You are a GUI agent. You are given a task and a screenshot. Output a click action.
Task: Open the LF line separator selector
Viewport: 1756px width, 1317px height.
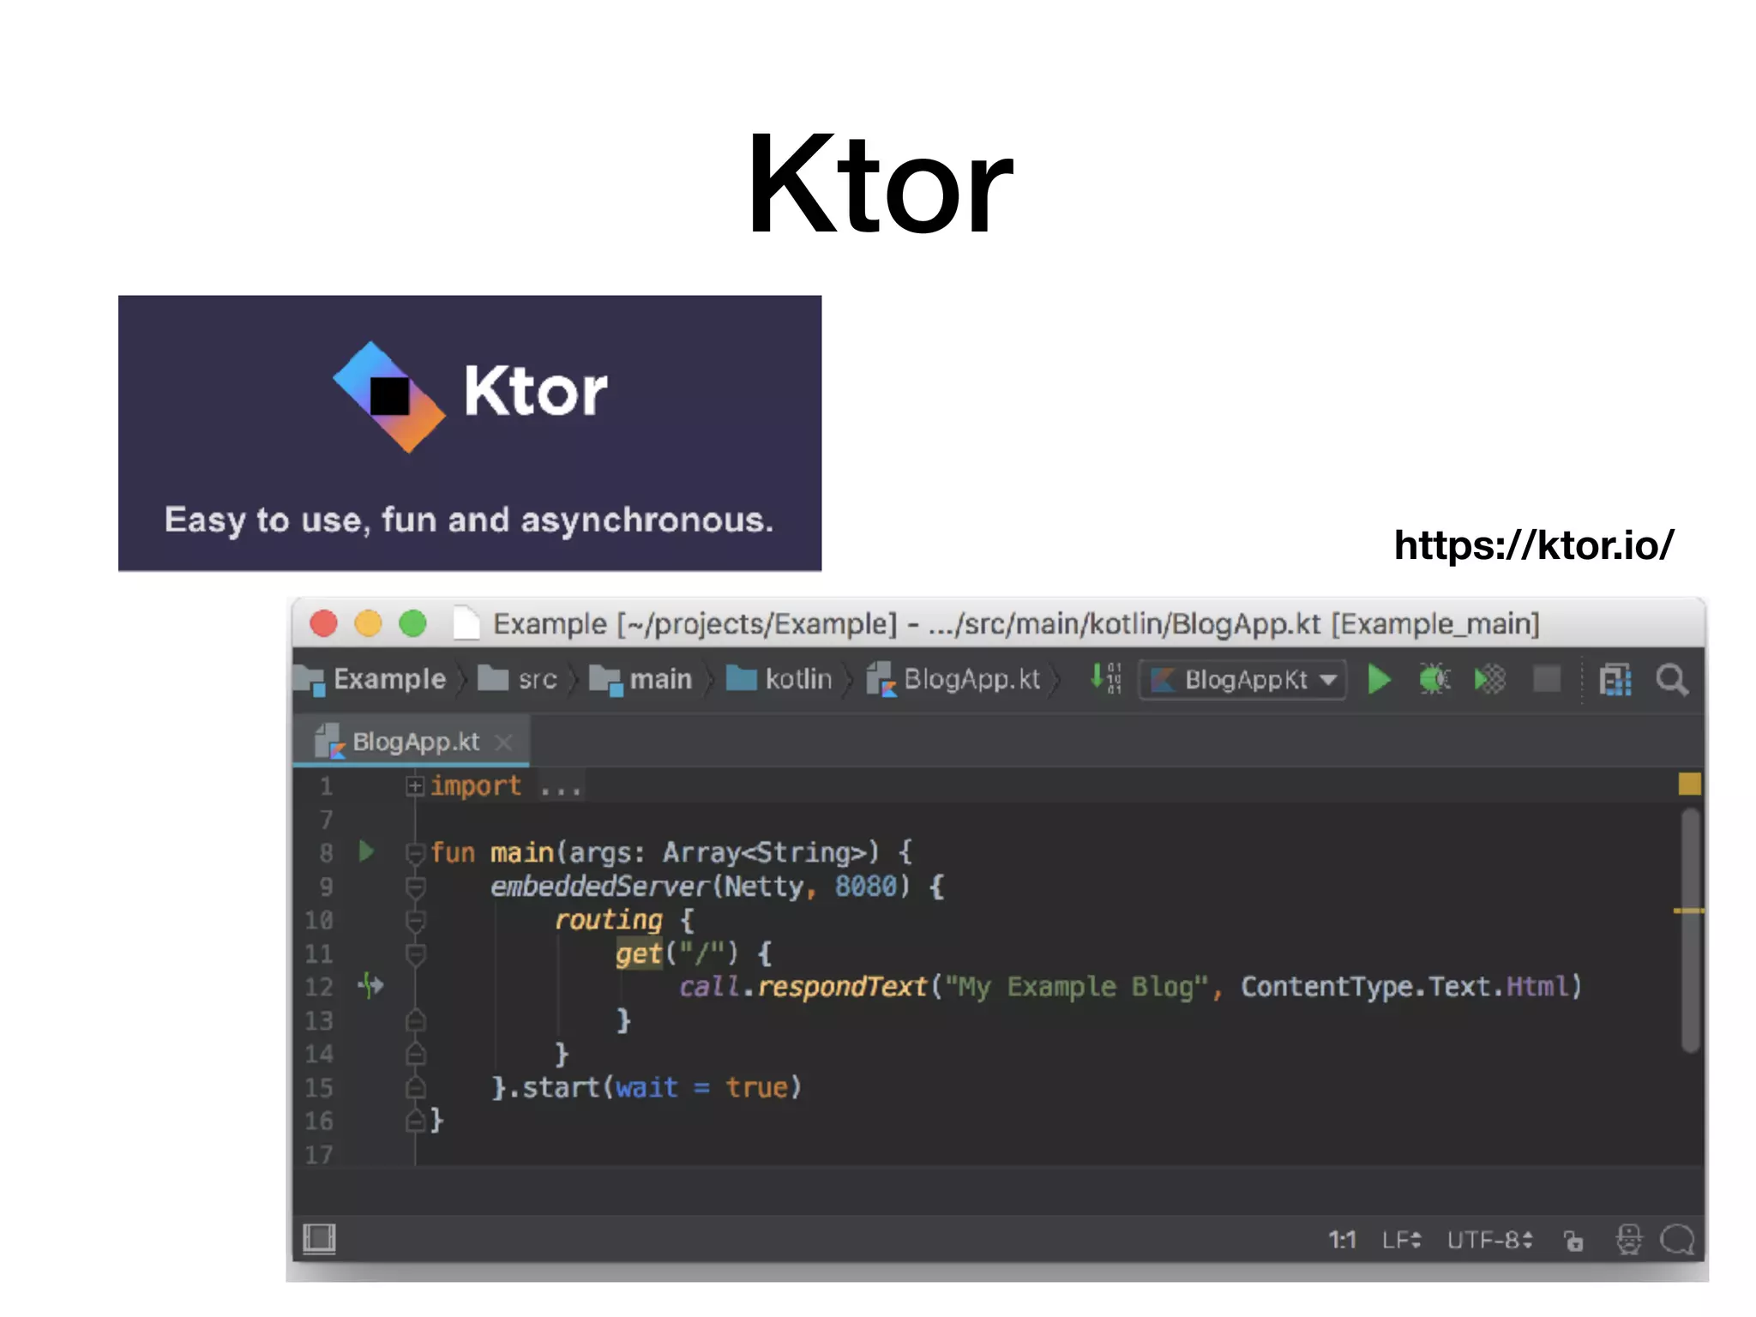click(1401, 1240)
